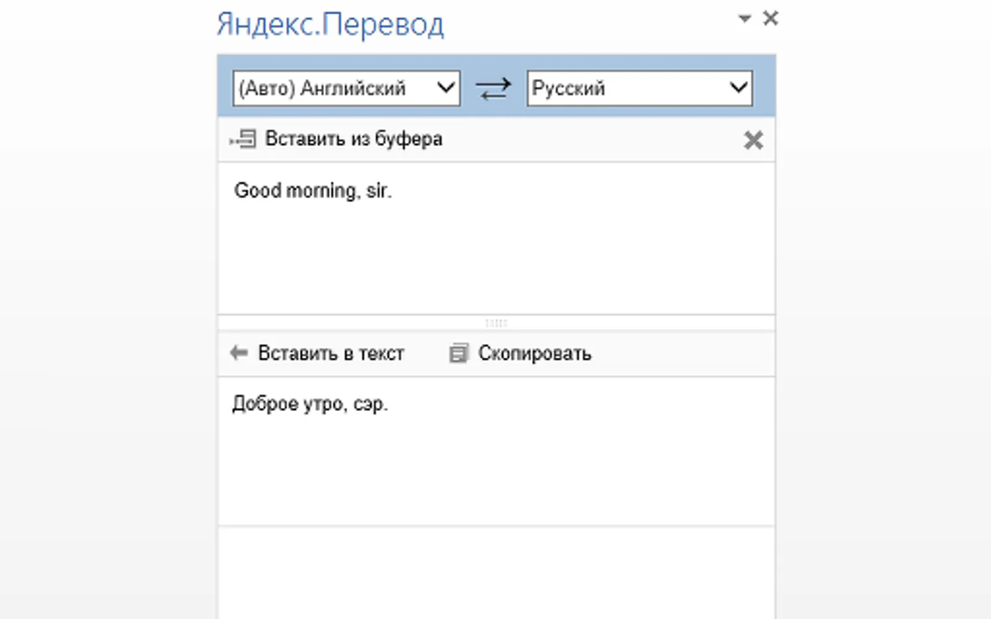Click the Скопировать label

[535, 353]
